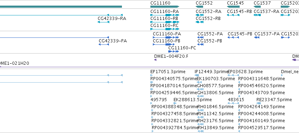Screen dimensions: 299x133
Task: Select the teal CG1537 gene arrow glyph
Action: (x=257, y=7)
